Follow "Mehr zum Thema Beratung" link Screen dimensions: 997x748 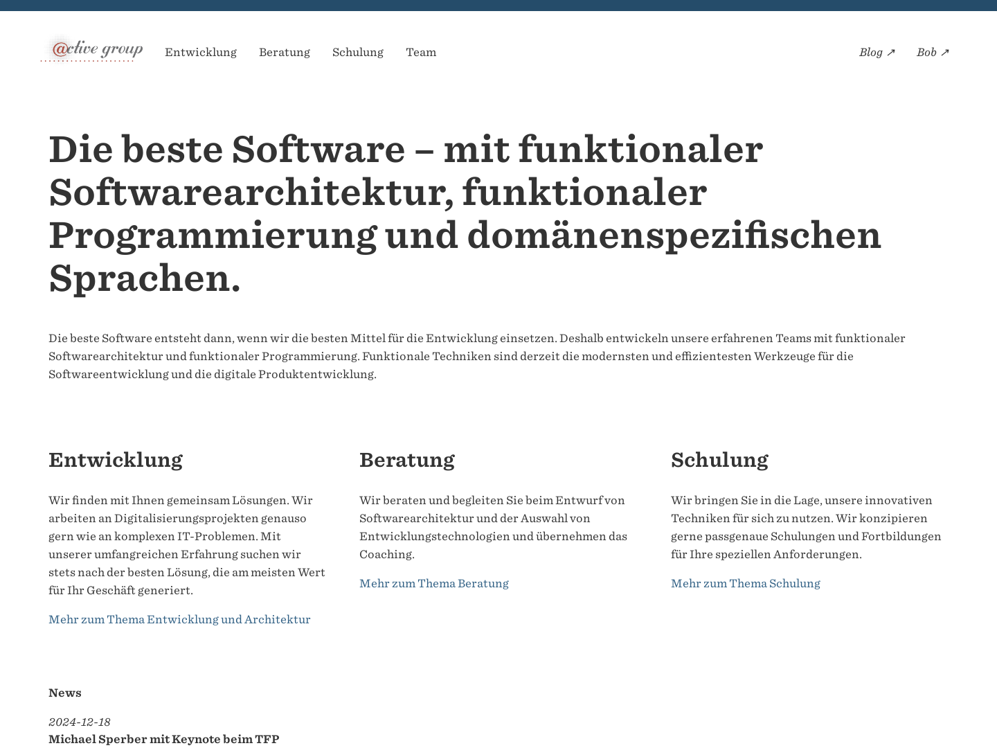tap(434, 583)
